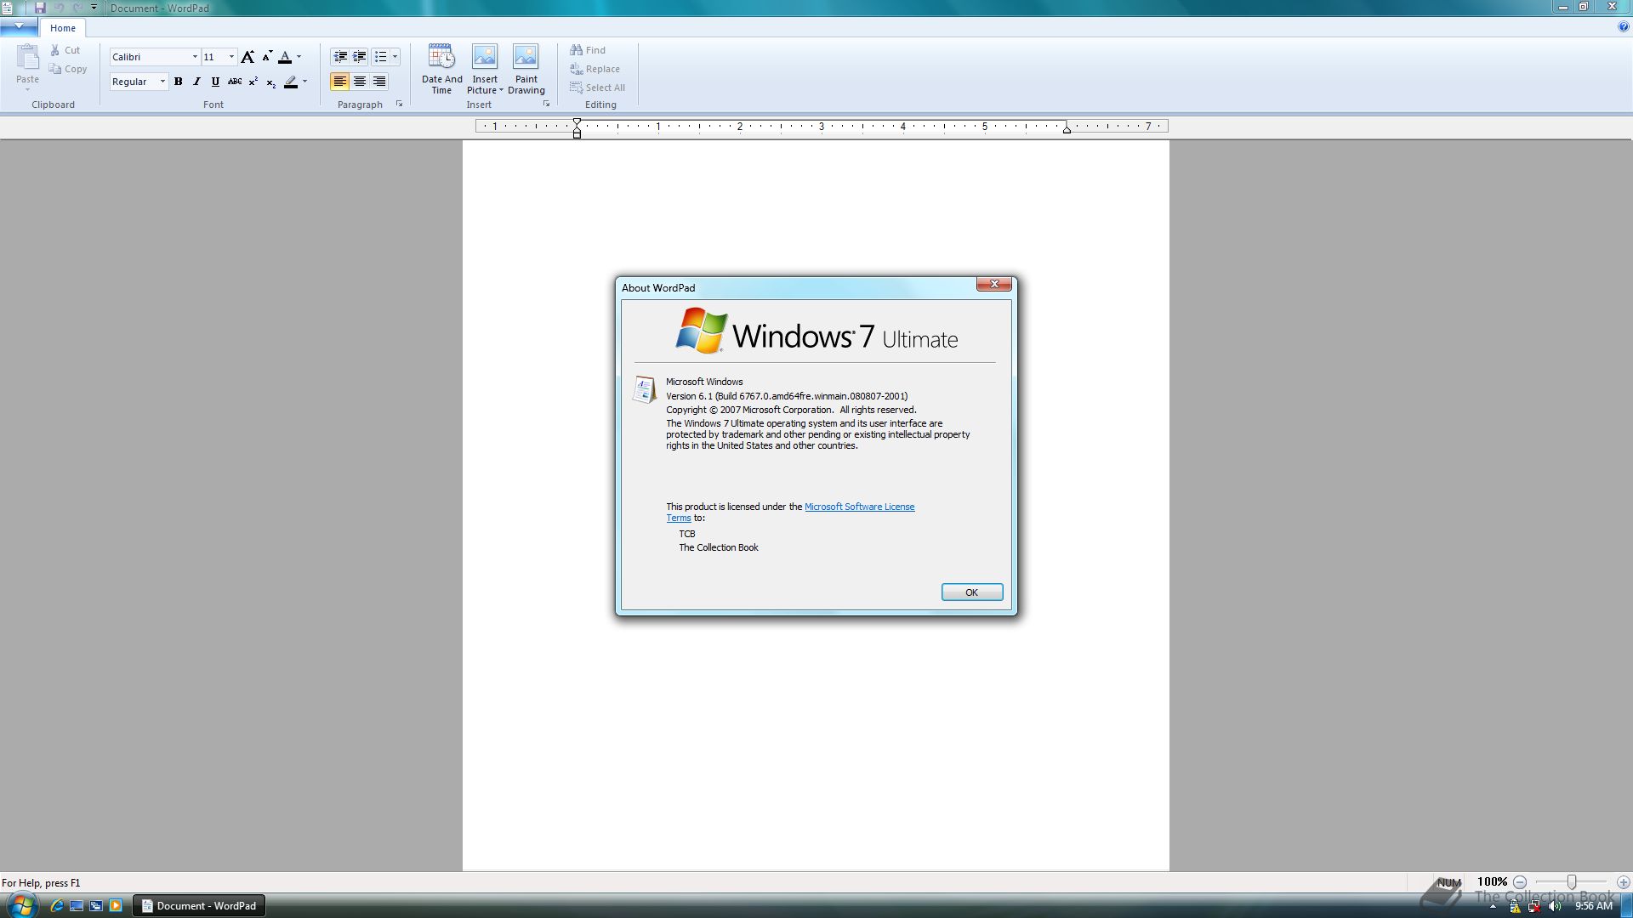This screenshot has width=1633, height=918.
Task: Toggle Italic formatting
Action: (x=196, y=82)
